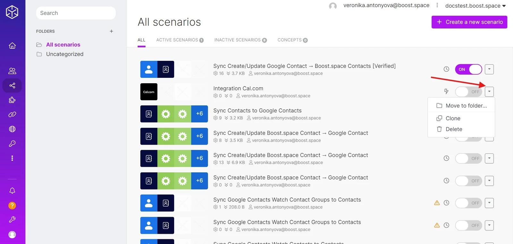Switch to the Active Scenarios tab

(x=180, y=40)
